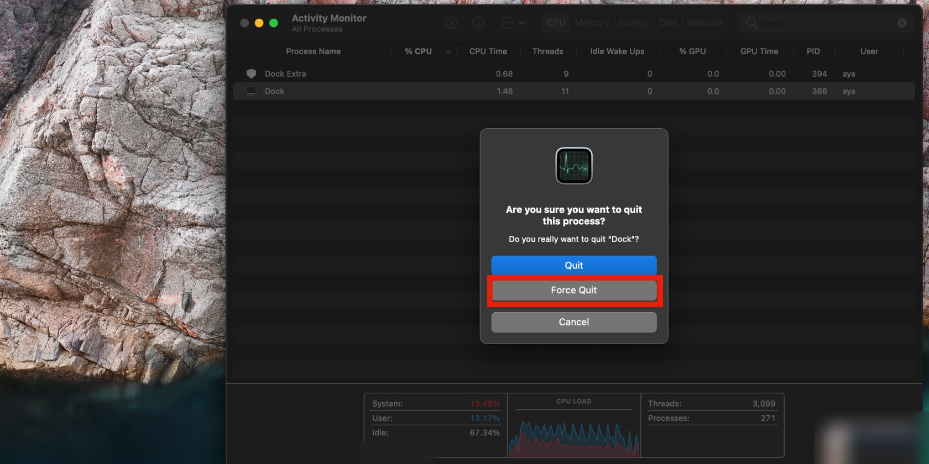Click the Dock Extra shield icon

[251, 73]
